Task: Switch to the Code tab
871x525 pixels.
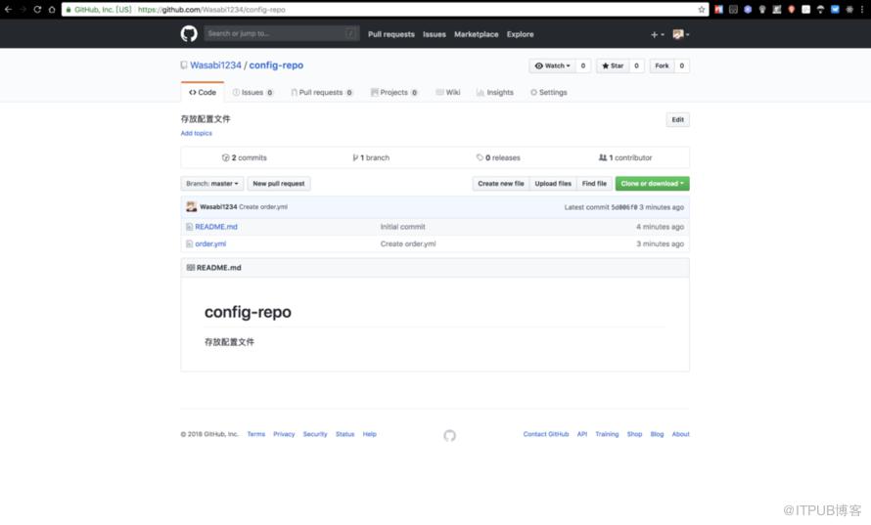Action: click(203, 92)
